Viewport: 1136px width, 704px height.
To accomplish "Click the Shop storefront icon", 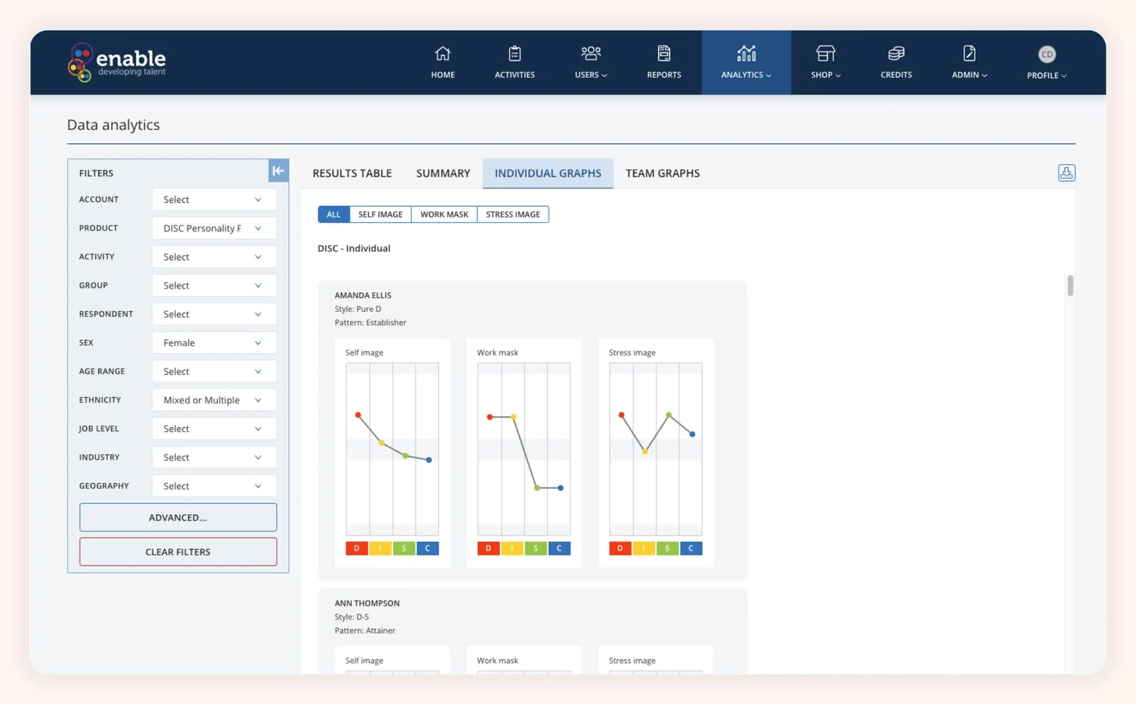I will point(826,53).
